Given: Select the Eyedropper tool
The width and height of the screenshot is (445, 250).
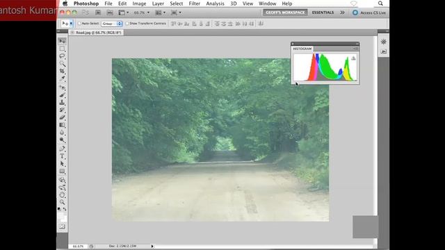Looking at the screenshot, I should click(62, 78).
